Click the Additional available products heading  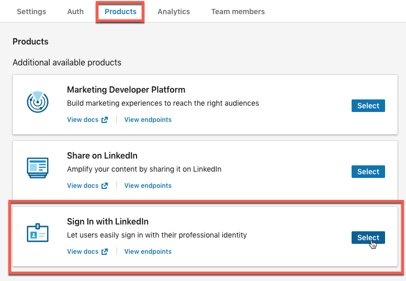[67, 62]
